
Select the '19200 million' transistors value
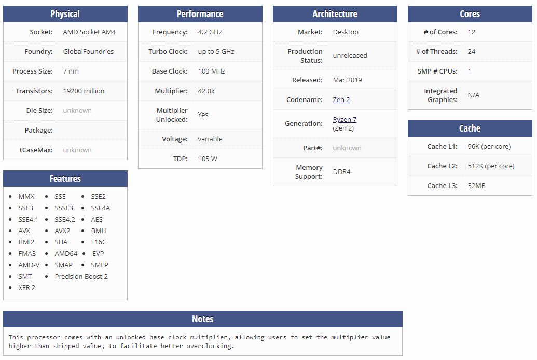84,91
